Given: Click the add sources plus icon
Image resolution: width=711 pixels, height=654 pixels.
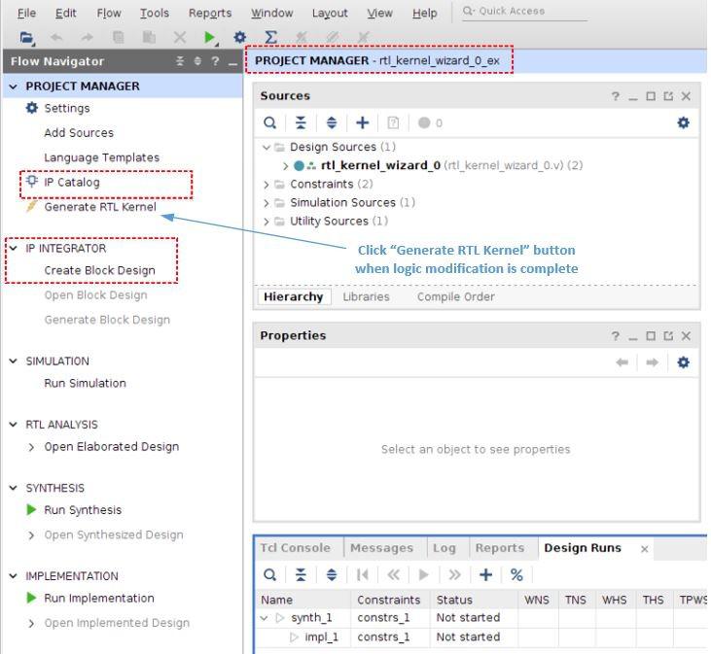Looking at the screenshot, I should pyautogui.click(x=362, y=122).
